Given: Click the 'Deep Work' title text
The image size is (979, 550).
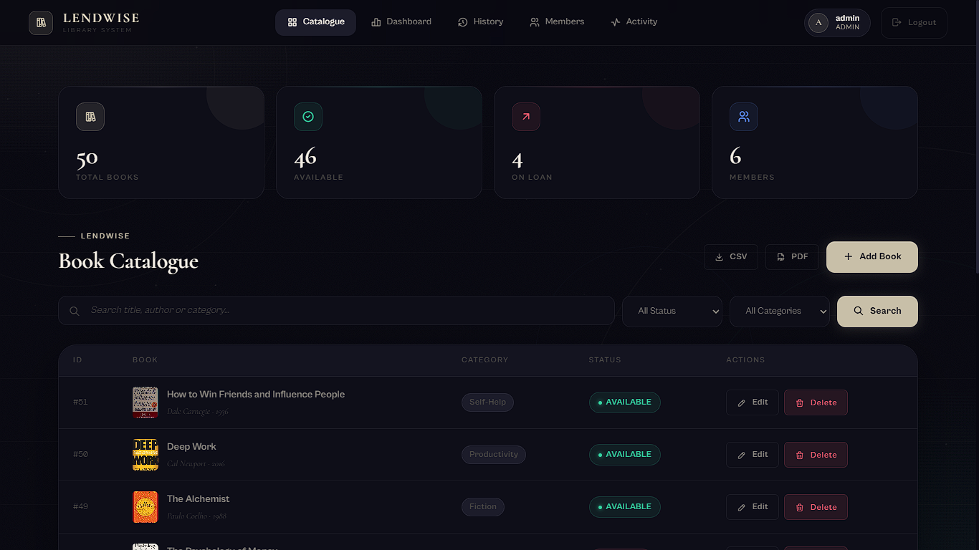Looking at the screenshot, I should [191, 447].
